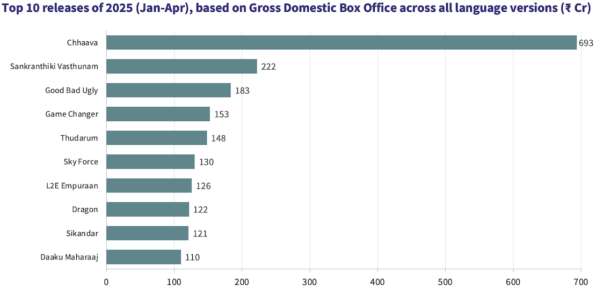Click the Game Changer bar

pyautogui.click(x=158, y=114)
